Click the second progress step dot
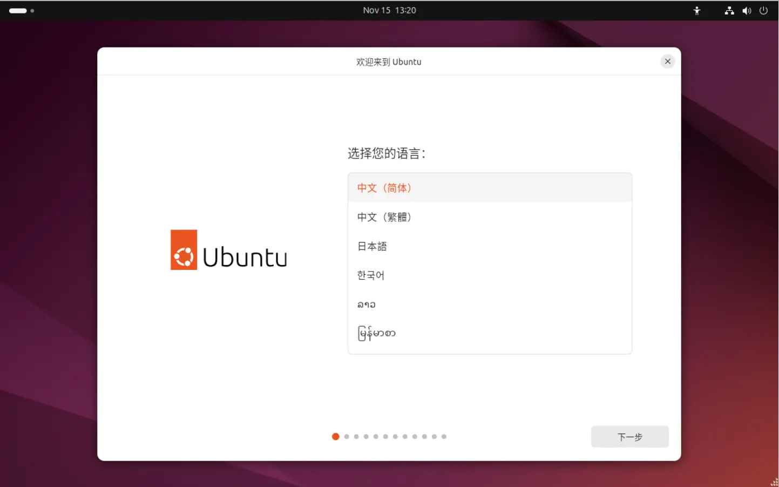This screenshot has height=487, width=779. tap(347, 437)
